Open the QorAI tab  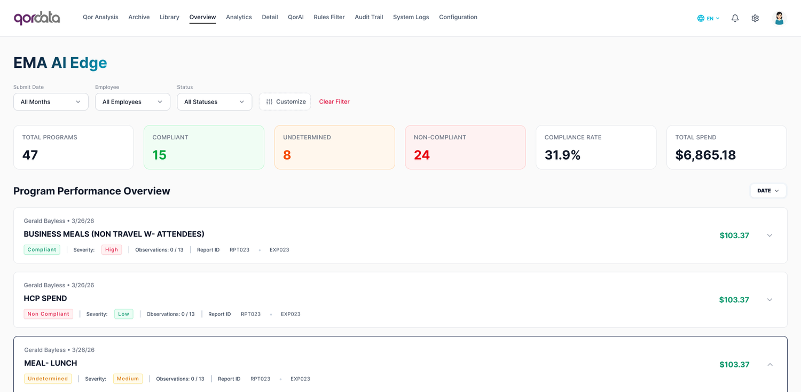(296, 17)
